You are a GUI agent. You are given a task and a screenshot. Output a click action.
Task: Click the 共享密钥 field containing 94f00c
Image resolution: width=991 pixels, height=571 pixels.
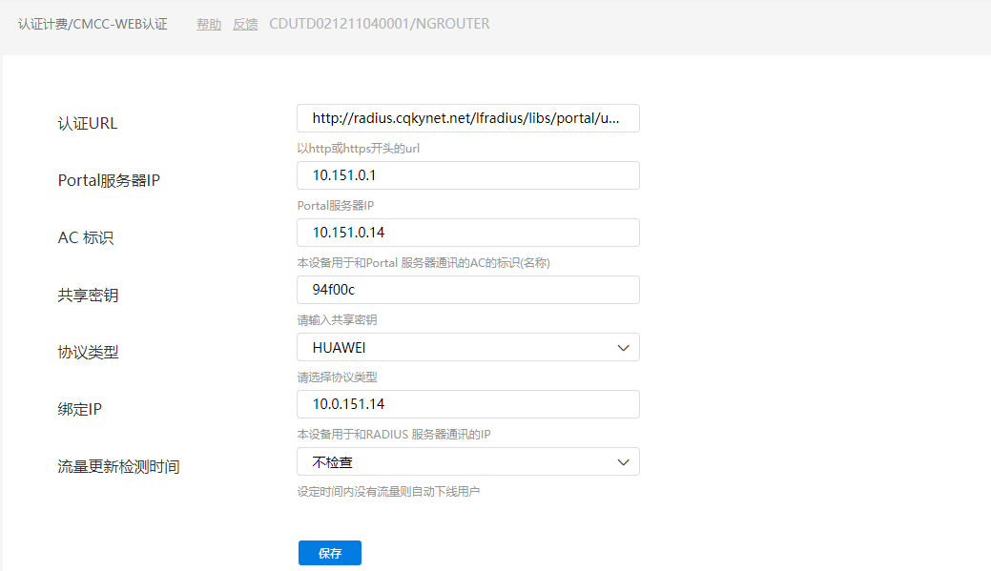[x=467, y=290]
